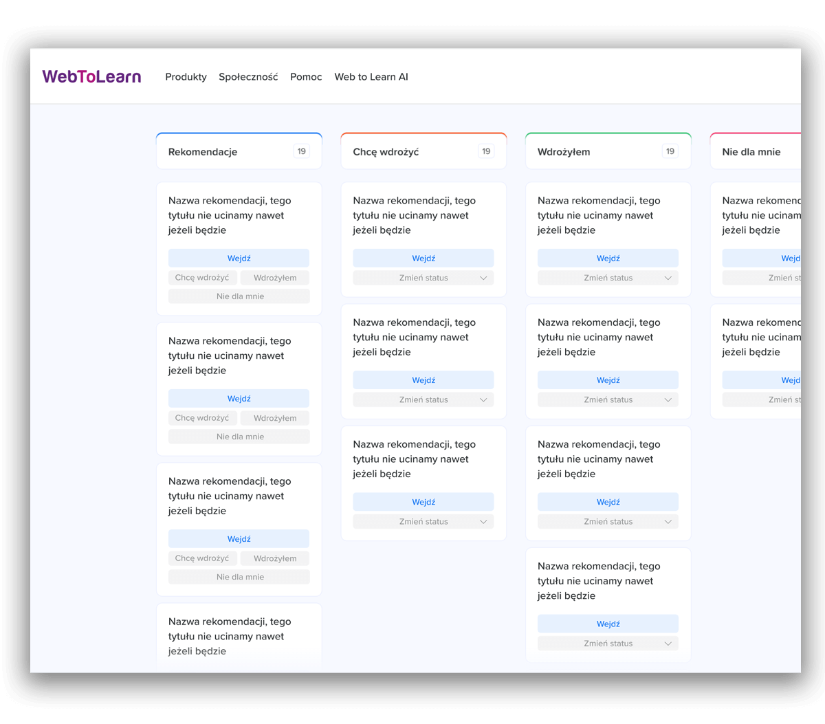Expand Zmień status on second Wdrożyłem card

608,399
